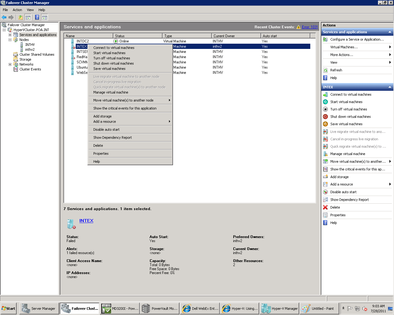Expand Services and applications tree node

point(10,35)
